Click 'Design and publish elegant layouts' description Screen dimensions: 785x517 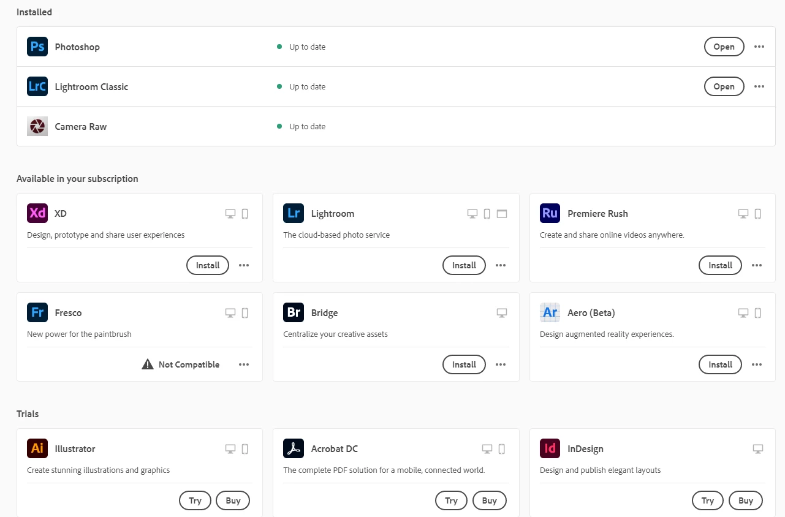click(x=600, y=470)
